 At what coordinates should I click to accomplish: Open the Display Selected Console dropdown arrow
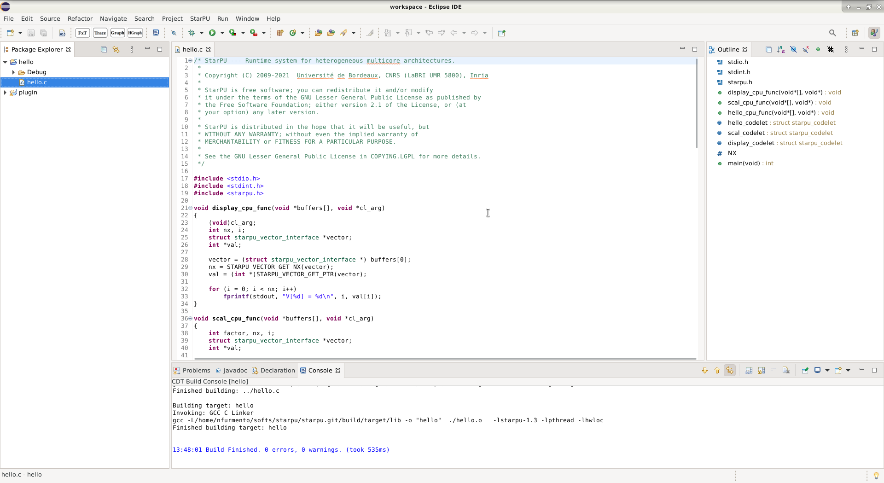[x=827, y=370]
